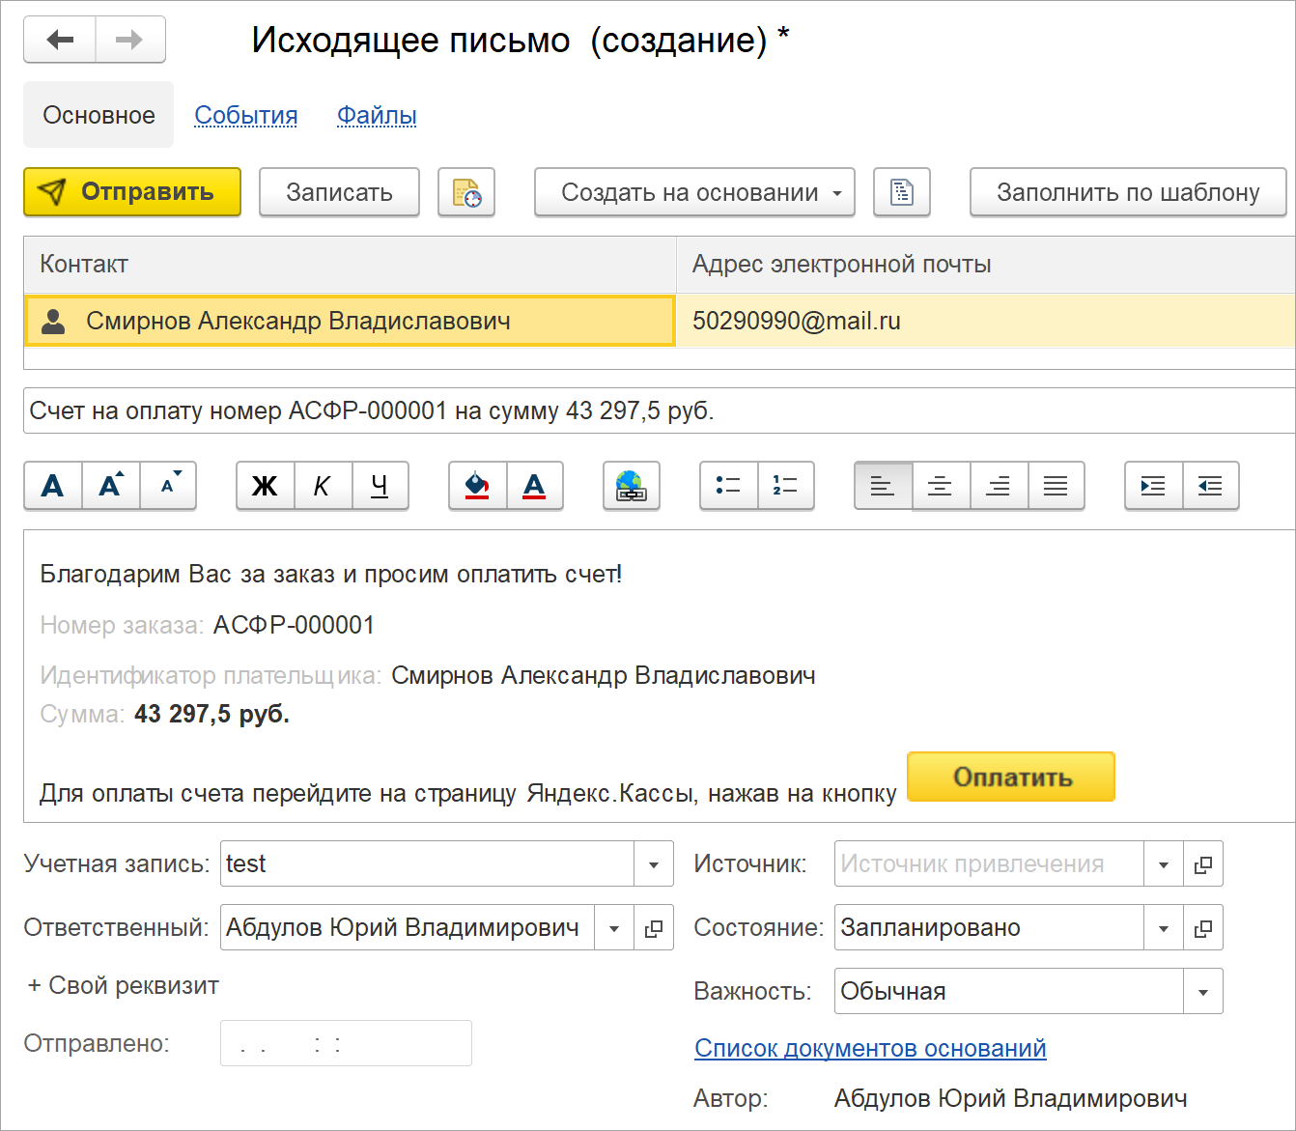Toggle bold formatting (Ж)
The width and height of the screenshot is (1296, 1131).
(266, 485)
